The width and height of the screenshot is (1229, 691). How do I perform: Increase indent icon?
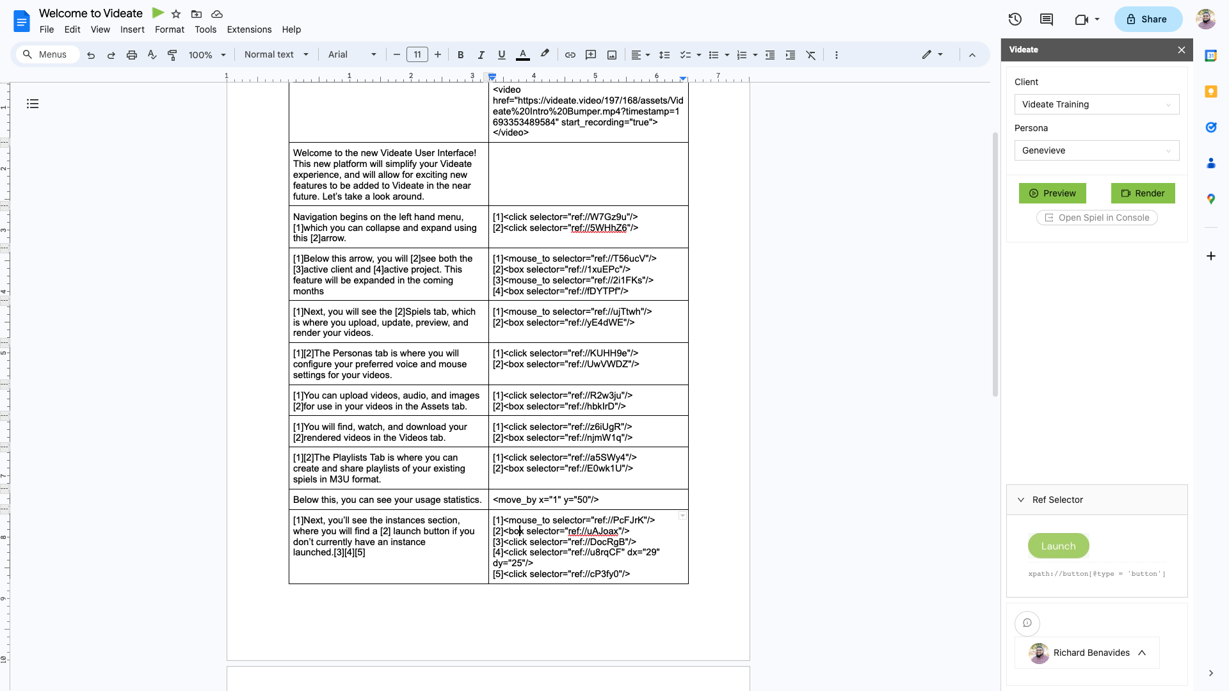[791, 55]
